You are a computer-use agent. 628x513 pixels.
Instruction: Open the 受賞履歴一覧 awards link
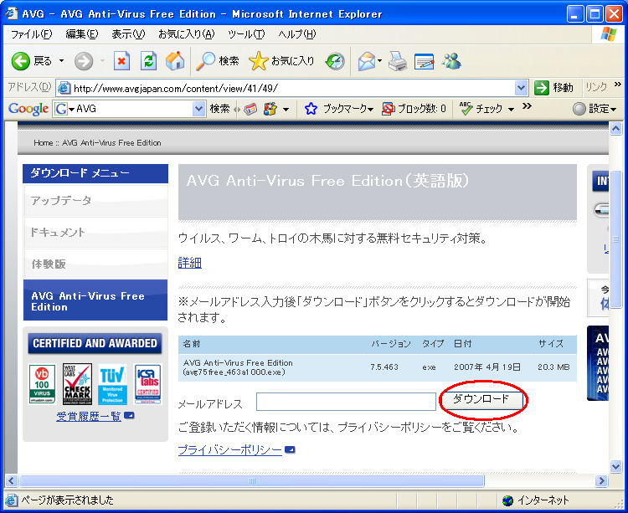pyautogui.click(x=89, y=416)
